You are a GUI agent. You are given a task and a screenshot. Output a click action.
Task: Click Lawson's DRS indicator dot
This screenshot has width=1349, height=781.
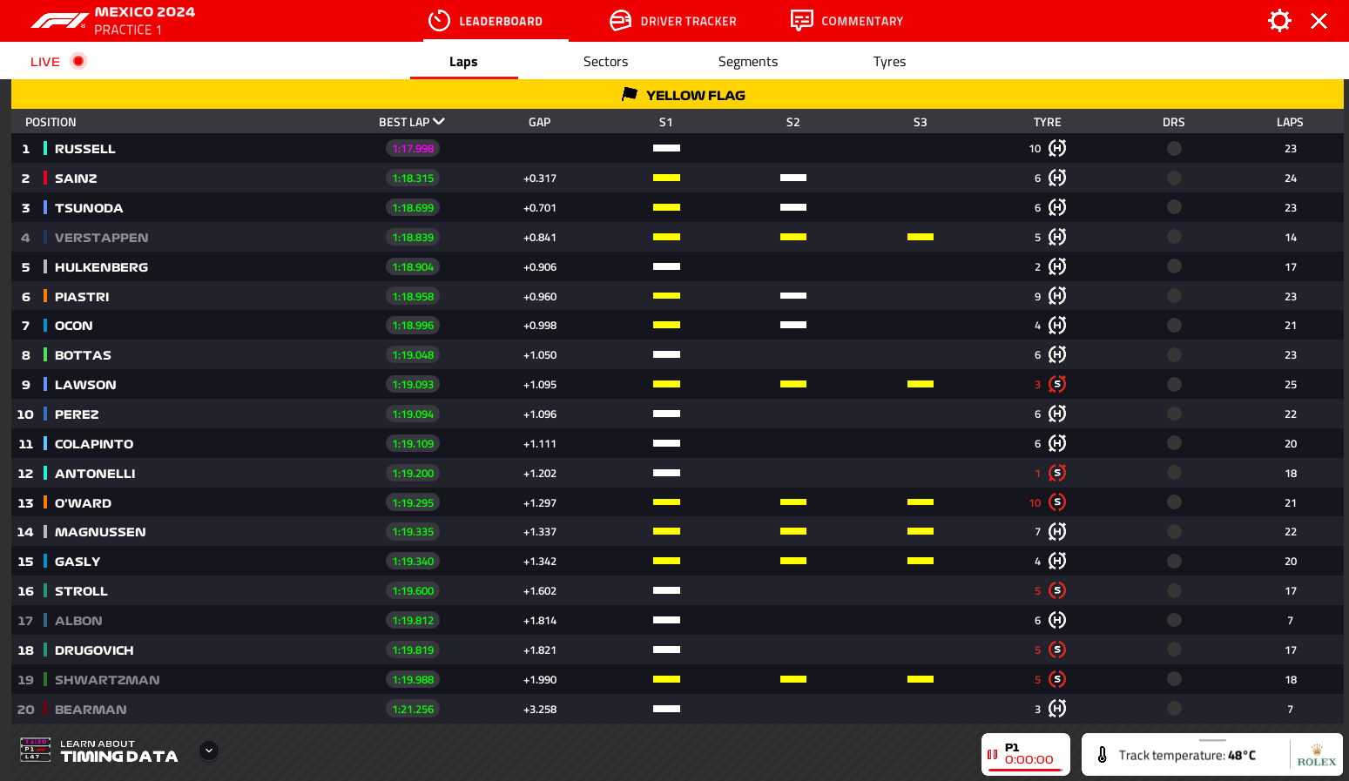(x=1174, y=384)
